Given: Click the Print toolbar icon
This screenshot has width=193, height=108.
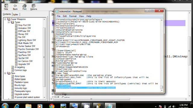Looking at the screenshot, I should pos(24,7).
